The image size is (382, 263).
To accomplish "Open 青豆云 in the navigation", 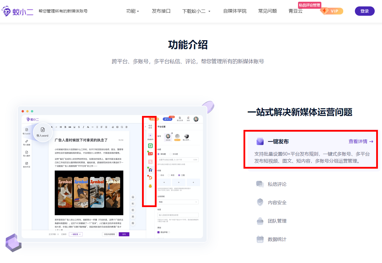I will (295, 11).
